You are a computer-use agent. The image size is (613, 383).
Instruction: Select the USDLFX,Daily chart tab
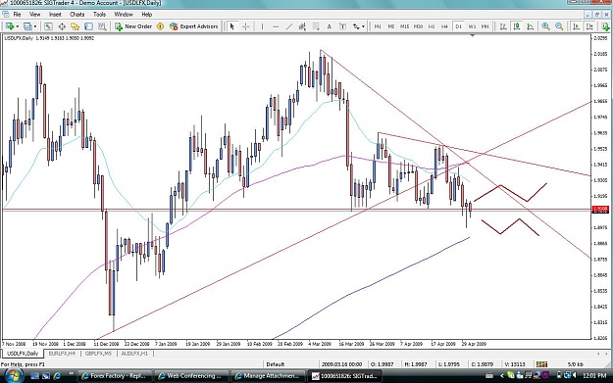point(23,354)
